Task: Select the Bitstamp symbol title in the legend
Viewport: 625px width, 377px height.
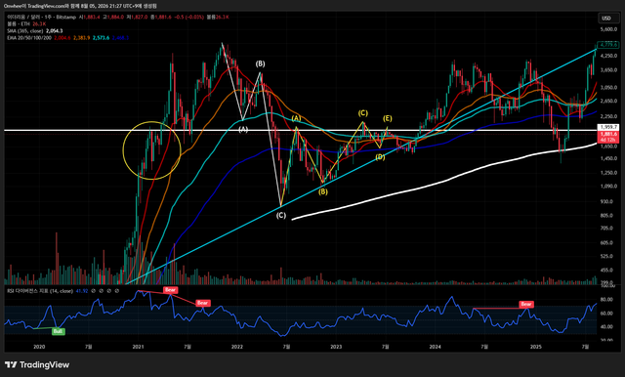Action: point(41,18)
